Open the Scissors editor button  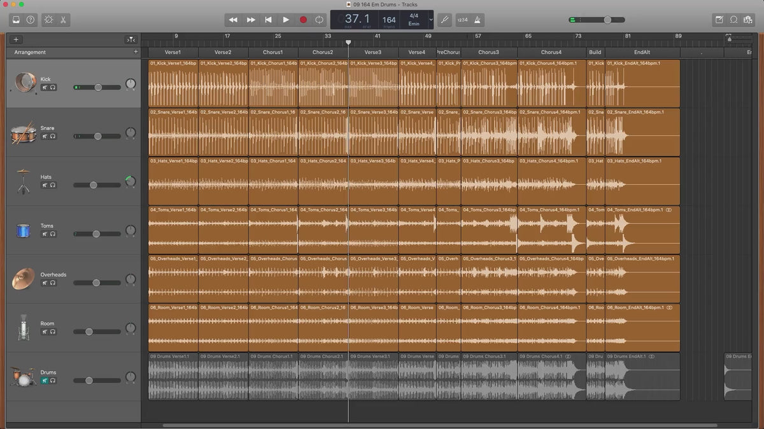pos(63,20)
